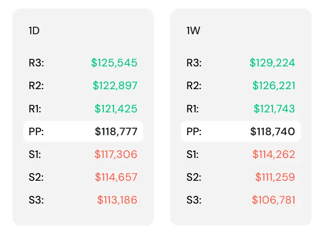This screenshot has width=321, height=241.
Task: Select the daily S2 value $114,657
Action: (116, 177)
